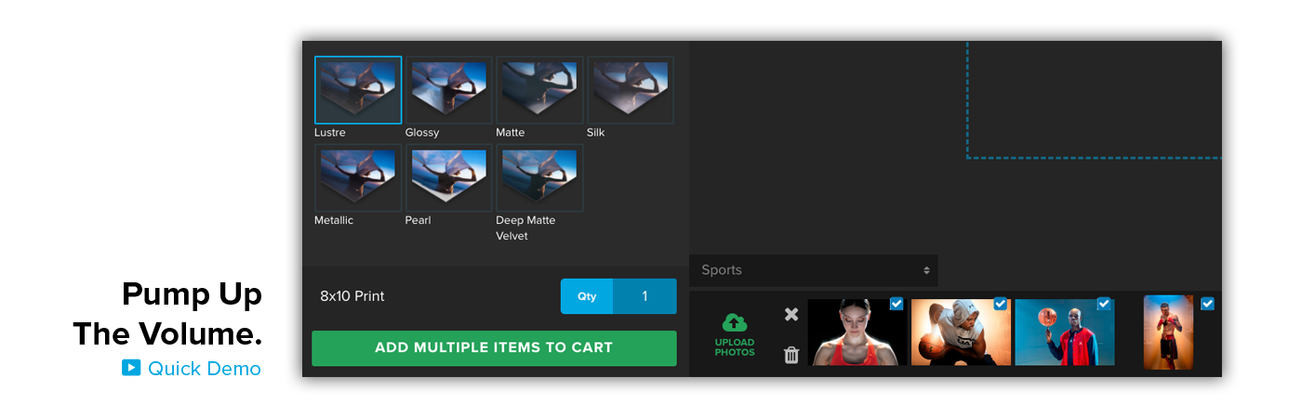This screenshot has height=417, width=1302.
Task: Pick the Matte paper finish
Action: point(539,90)
